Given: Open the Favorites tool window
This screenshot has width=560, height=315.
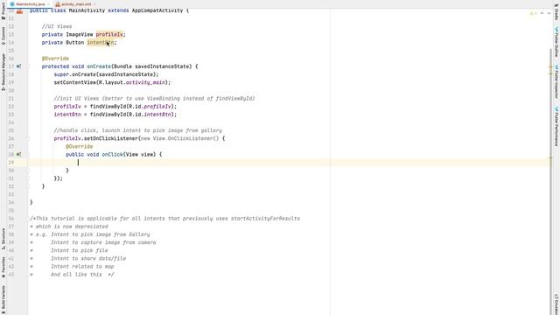Looking at the screenshot, I should (3, 267).
